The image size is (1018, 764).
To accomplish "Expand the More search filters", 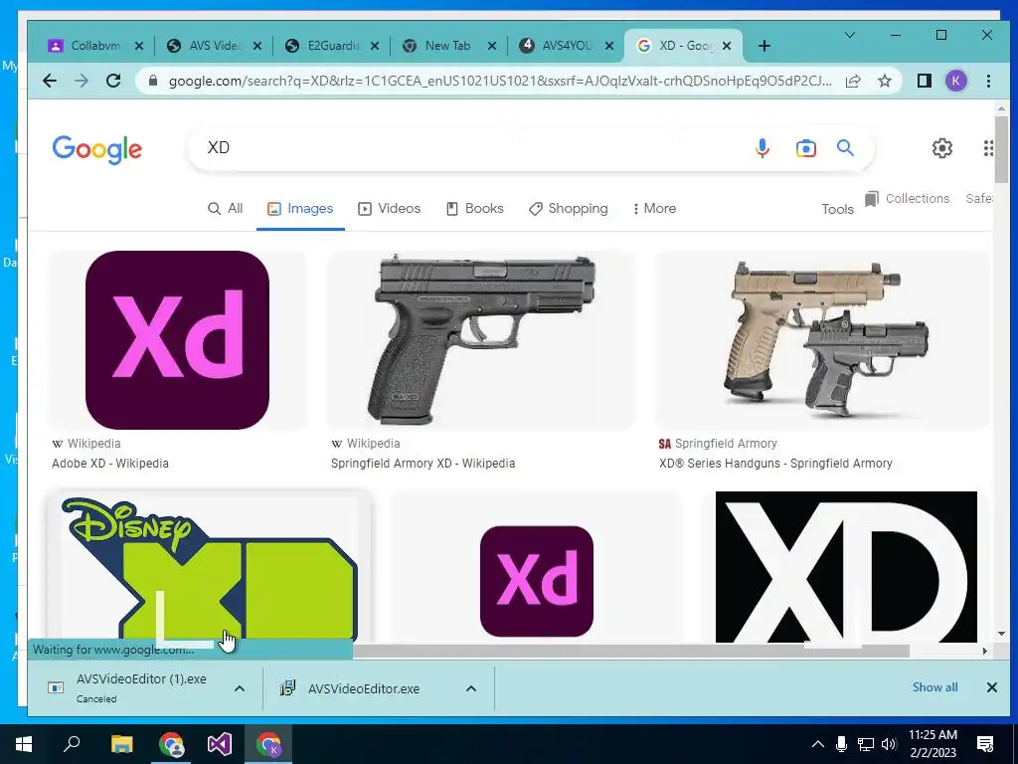I will tap(654, 209).
